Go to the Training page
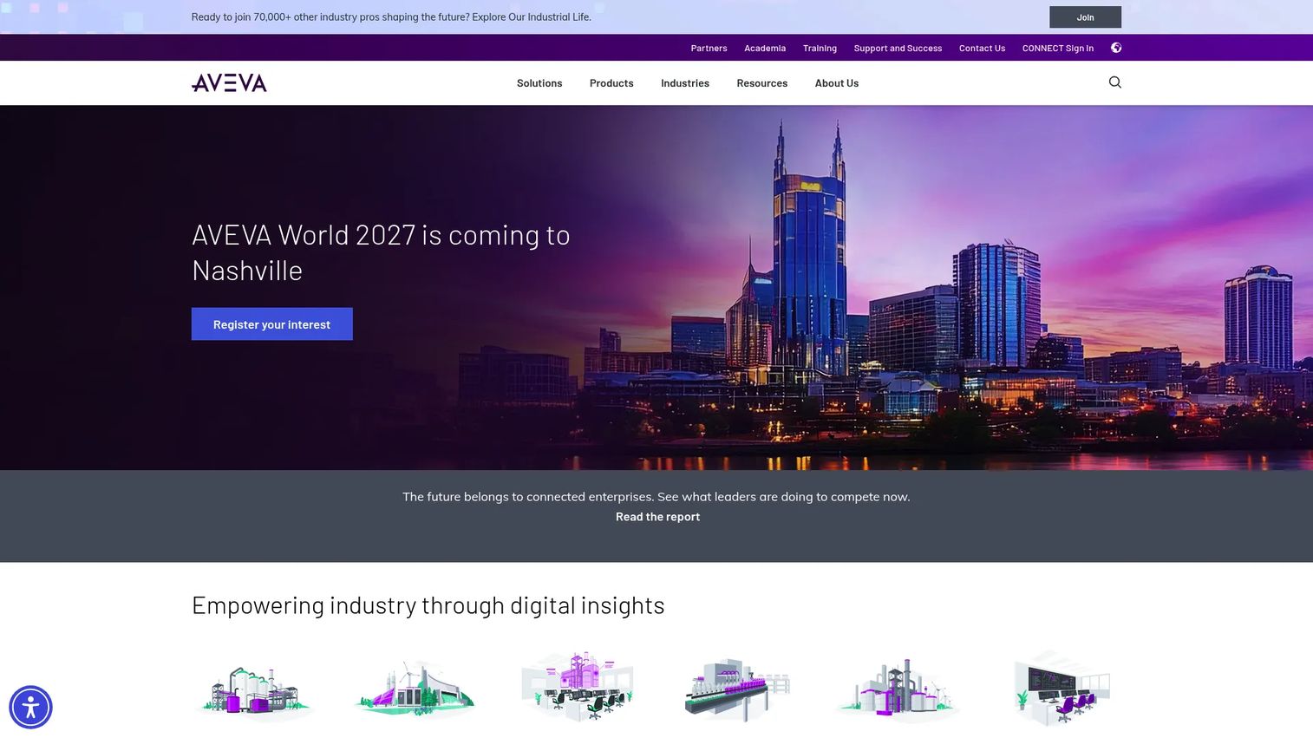The width and height of the screenshot is (1313, 738). (x=820, y=49)
